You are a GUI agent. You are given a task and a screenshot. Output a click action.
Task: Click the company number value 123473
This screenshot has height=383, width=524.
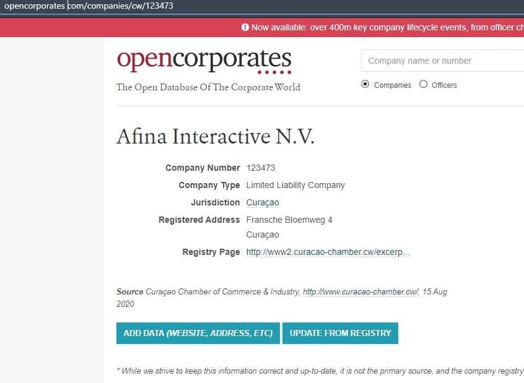click(260, 168)
